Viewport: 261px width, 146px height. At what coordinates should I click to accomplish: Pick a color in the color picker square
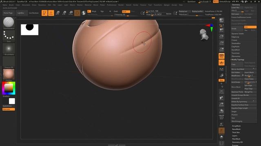click(x=9, y=88)
